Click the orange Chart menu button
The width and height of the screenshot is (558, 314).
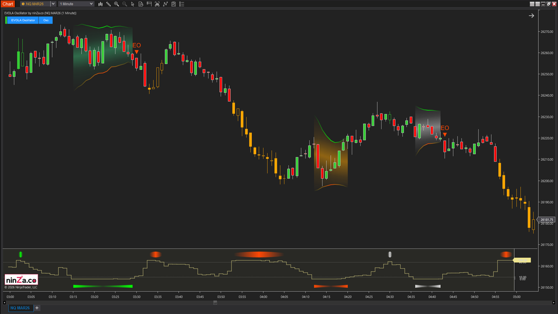[x=8, y=4]
